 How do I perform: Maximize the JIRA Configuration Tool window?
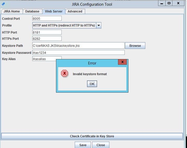169,3
